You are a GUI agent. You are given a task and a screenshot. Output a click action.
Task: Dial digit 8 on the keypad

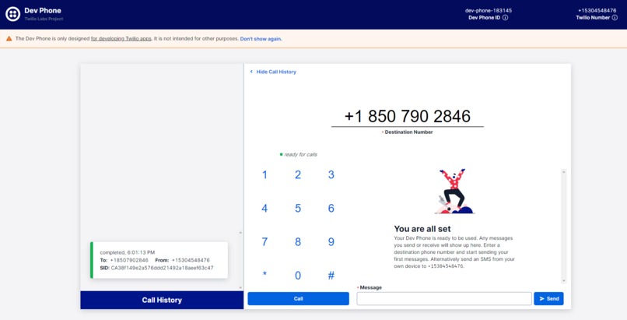pyautogui.click(x=298, y=242)
